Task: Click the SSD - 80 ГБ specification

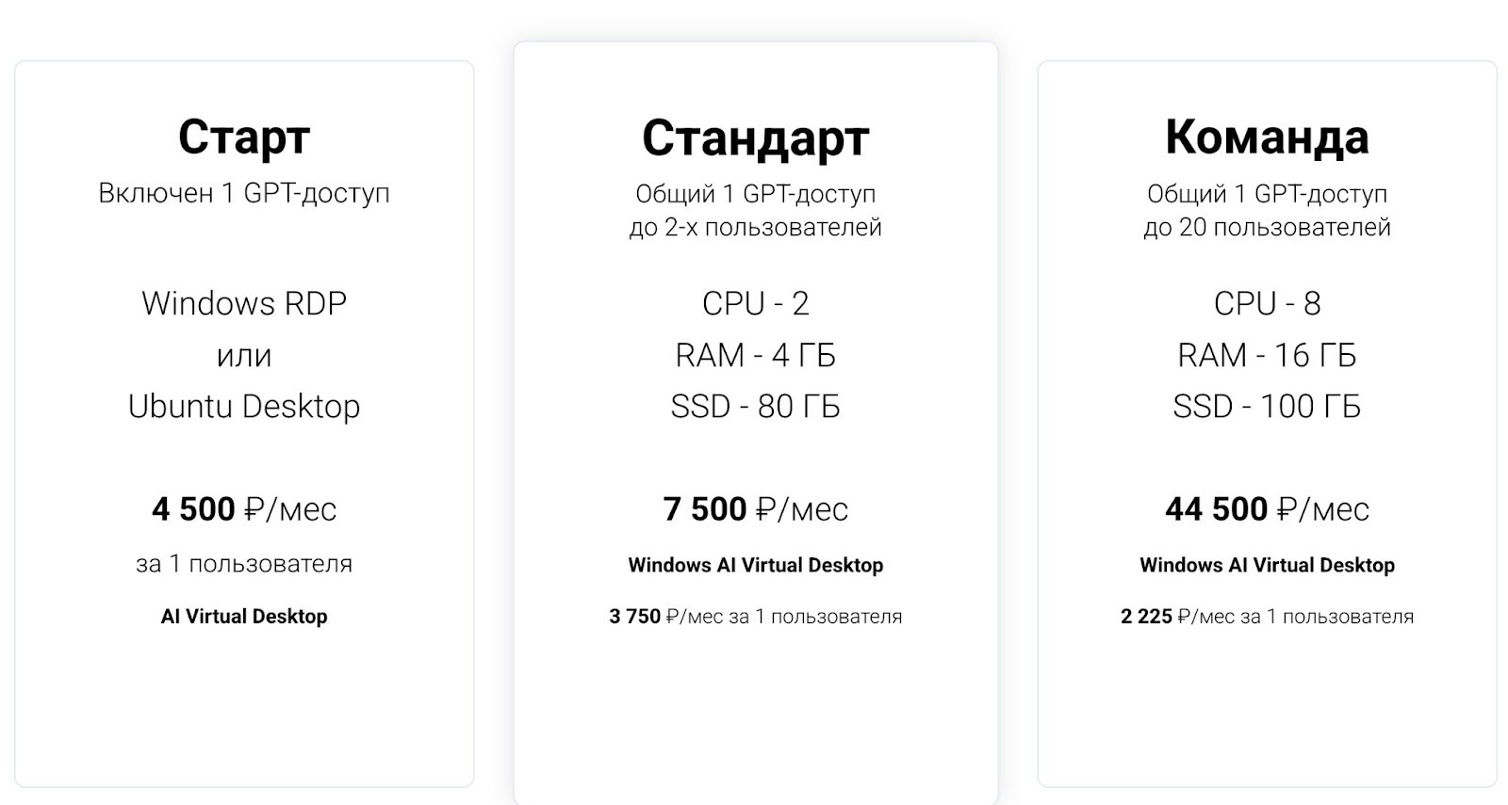Action: tap(755, 406)
